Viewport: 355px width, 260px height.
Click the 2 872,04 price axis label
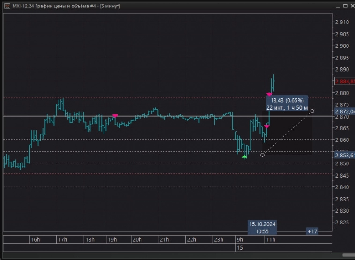(x=345, y=111)
